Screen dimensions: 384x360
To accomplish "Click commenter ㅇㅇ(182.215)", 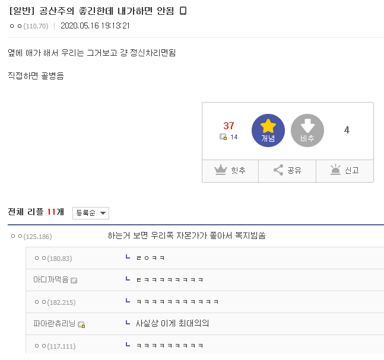I will pos(55,302).
